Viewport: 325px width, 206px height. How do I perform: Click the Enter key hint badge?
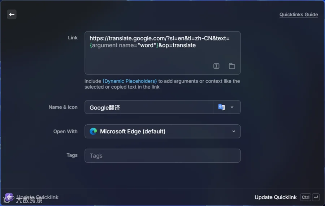pyautogui.click(x=316, y=197)
